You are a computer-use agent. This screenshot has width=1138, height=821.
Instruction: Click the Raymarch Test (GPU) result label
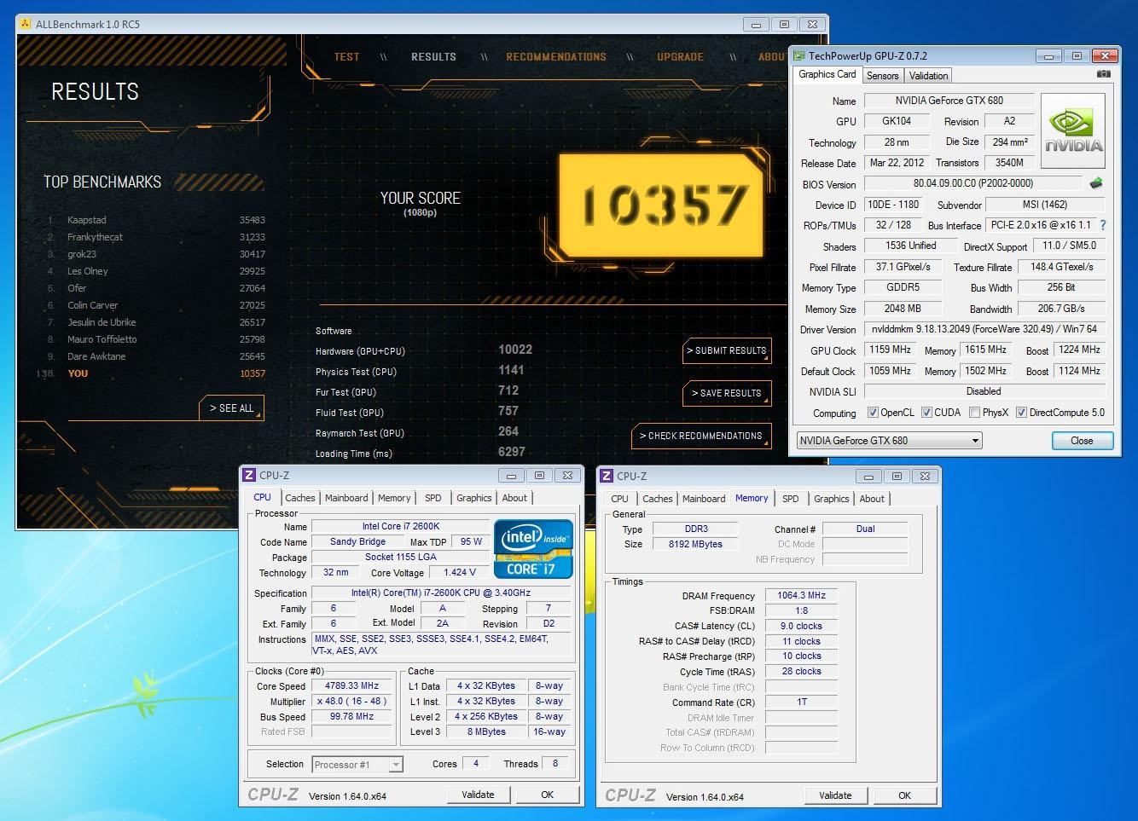coord(359,433)
